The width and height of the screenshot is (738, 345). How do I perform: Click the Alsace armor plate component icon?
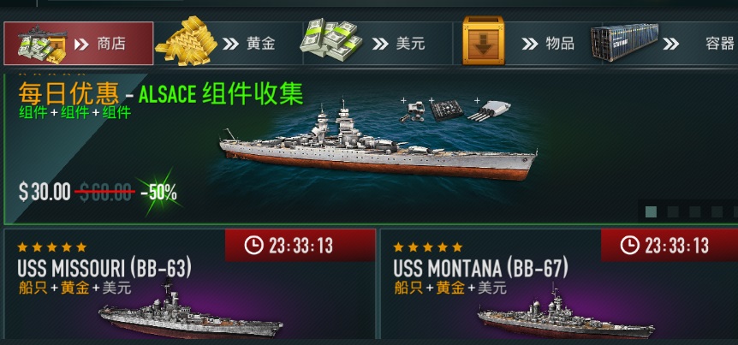coord(446,111)
